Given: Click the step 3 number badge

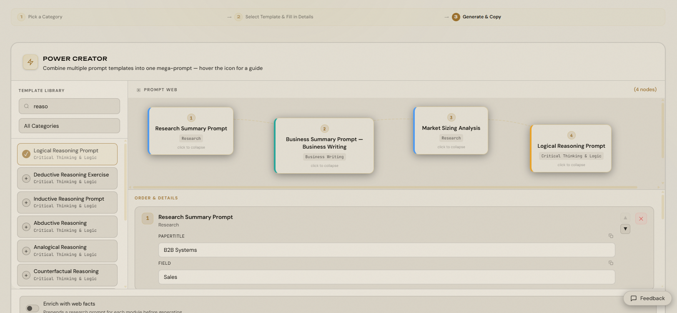Looking at the screenshot, I should pyautogui.click(x=456, y=17).
